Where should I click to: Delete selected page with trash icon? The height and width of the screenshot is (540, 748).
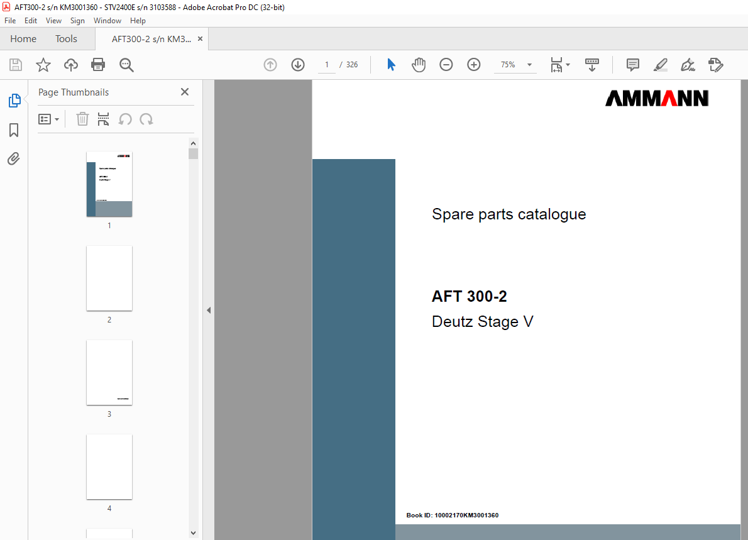click(82, 119)
